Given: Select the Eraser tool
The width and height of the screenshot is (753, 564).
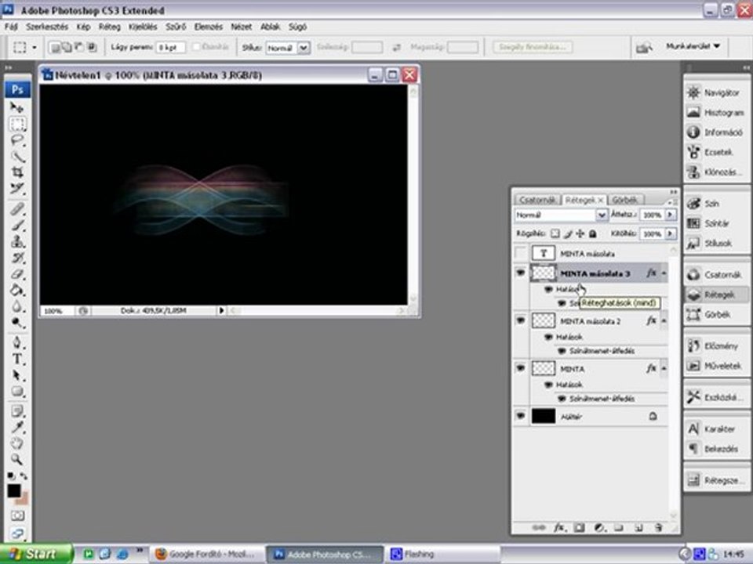Looking at the screenshot, I should coord(17,274).
